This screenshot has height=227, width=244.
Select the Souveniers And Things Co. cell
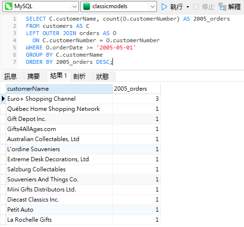coord(59,179)
